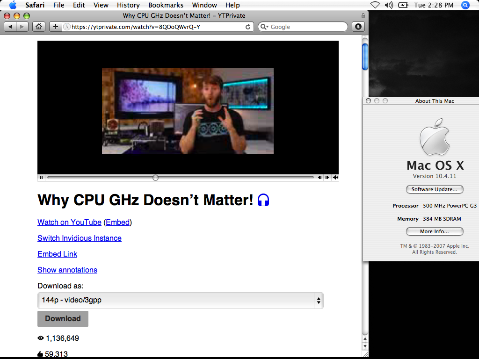Screen dimensions: 479x359
Task: Click Switch Invidious Instance
Action: pyautogui.click(x=80, y=238)
